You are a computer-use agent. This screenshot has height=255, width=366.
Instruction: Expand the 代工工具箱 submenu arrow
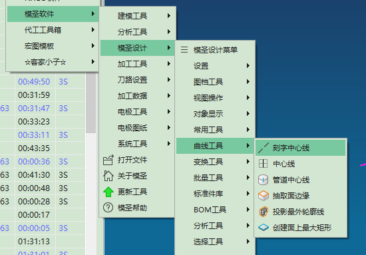tap(93, 30)
